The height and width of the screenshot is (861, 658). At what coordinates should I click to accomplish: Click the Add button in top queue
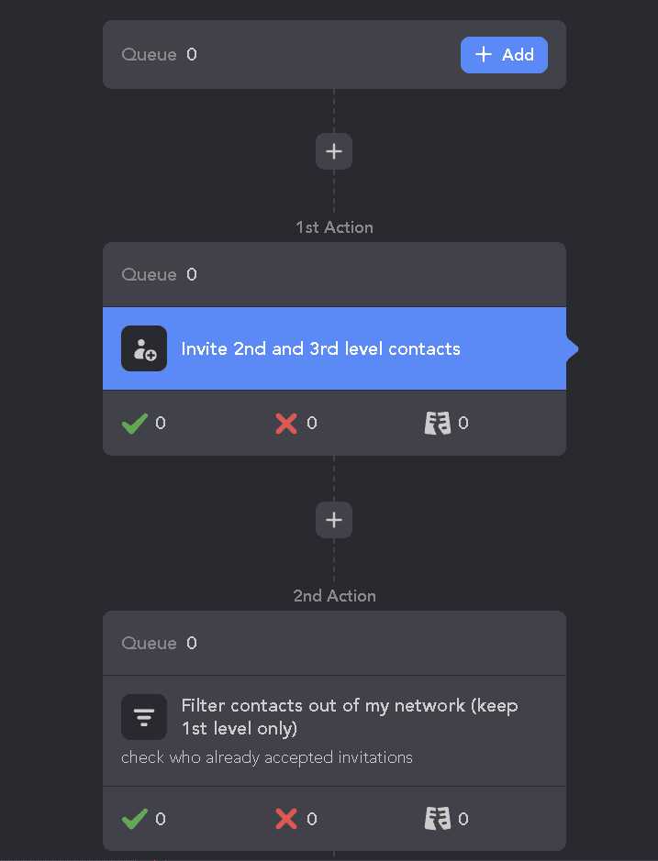pyautogui.click(x=504, y=55)
